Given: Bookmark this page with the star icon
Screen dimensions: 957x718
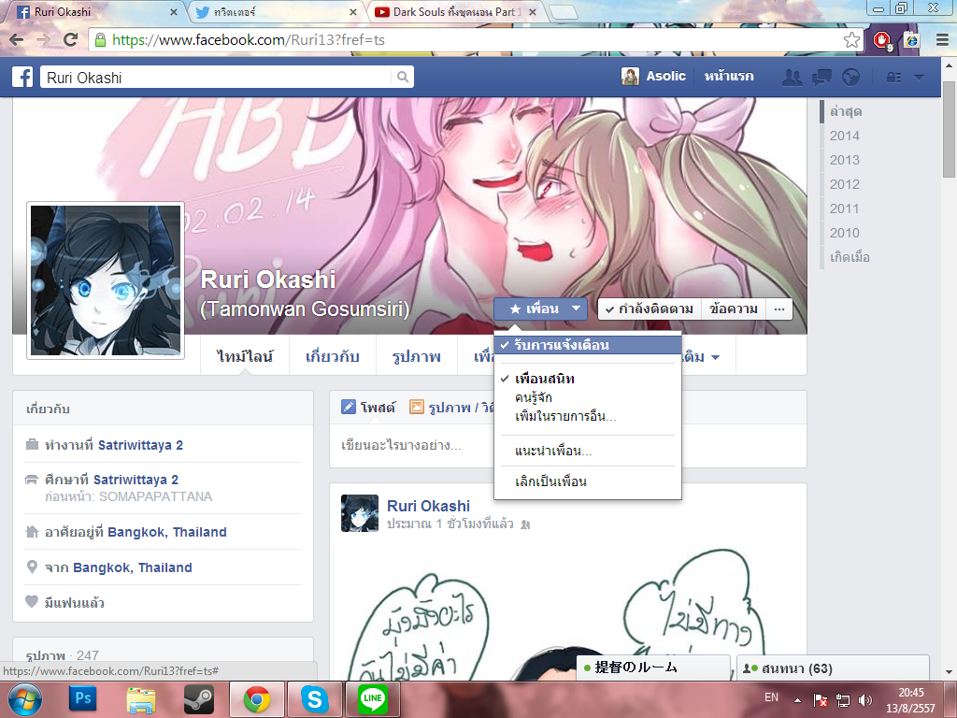Looking at the screenshot, I should (851, 40).
